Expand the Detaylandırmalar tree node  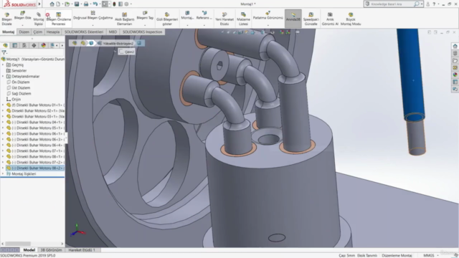coord(3,77)
